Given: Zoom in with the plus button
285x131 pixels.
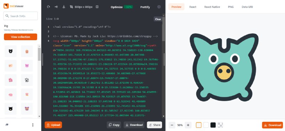Looking at the screenshot, I should [x=188, y=125].
